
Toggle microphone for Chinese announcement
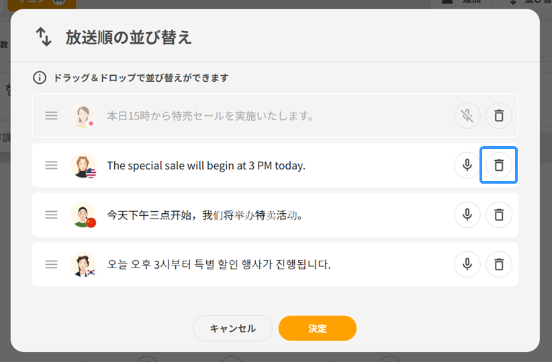coord(467,215)
